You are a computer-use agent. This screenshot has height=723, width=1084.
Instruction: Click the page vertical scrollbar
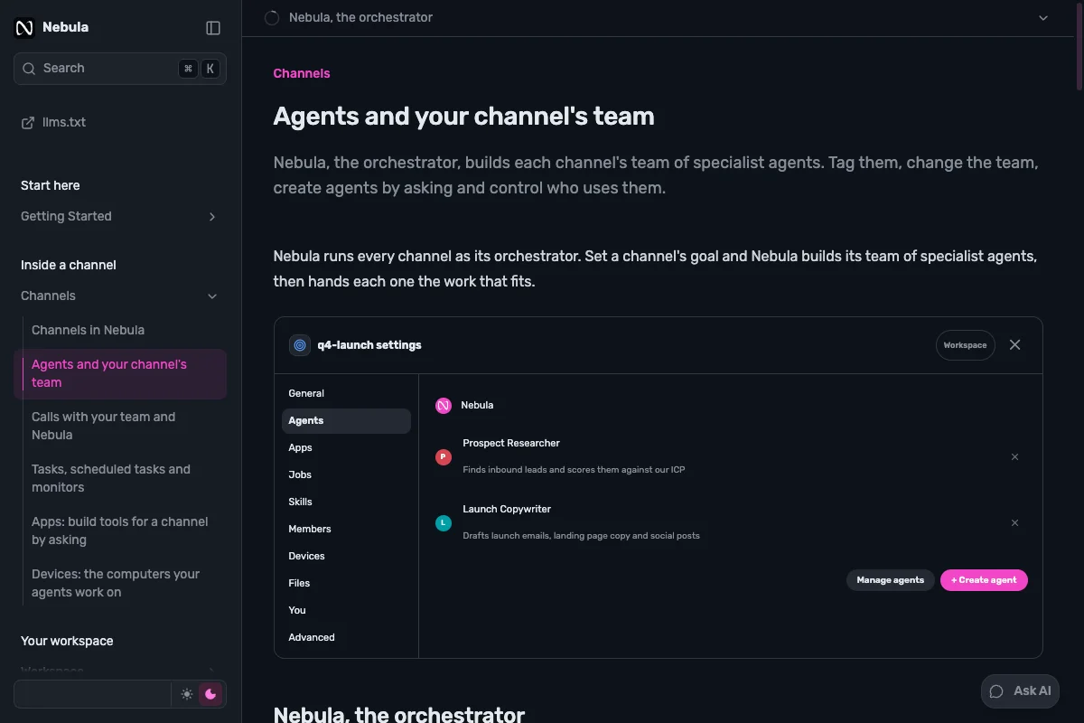1079,45
